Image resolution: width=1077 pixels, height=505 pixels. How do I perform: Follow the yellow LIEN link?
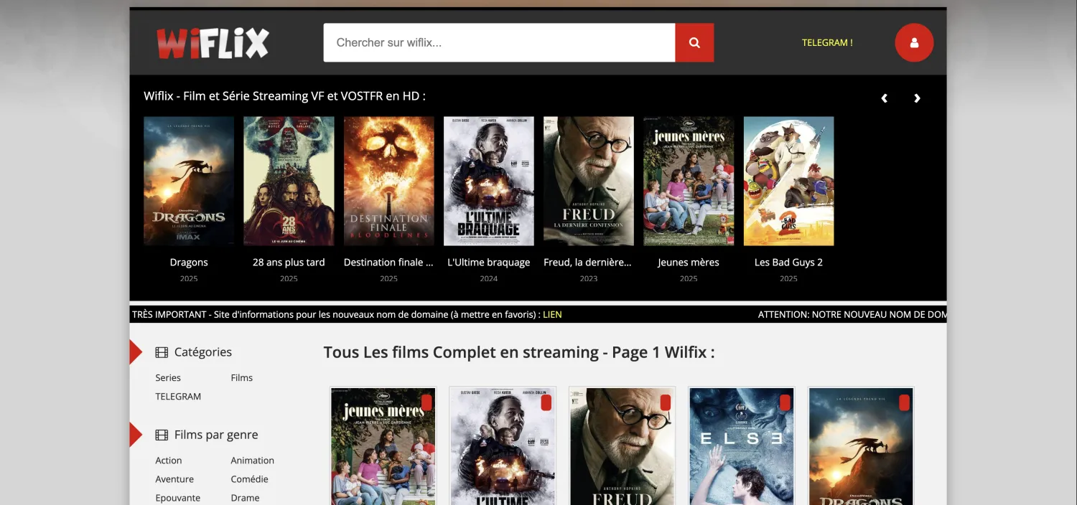click(552, 314)
